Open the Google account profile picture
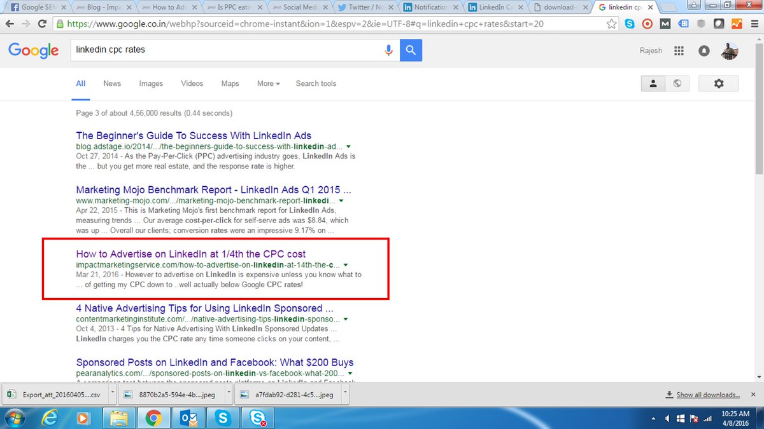 (730, 51)
